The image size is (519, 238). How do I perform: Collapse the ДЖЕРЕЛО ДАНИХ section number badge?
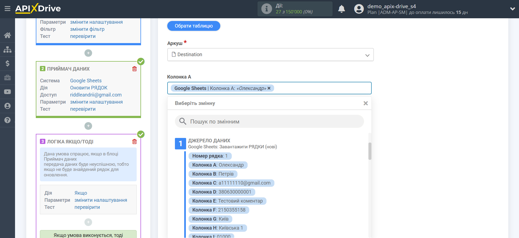coord(180,143)
